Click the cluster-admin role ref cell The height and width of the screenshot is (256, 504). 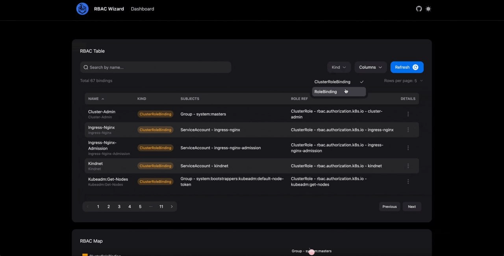click(337, 114)
